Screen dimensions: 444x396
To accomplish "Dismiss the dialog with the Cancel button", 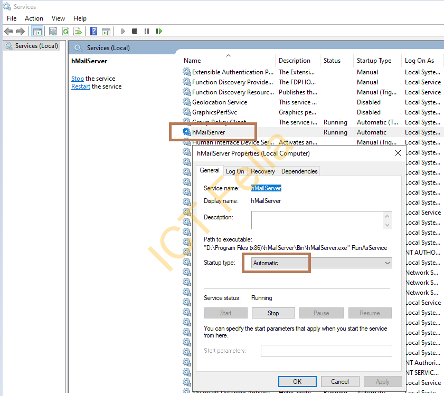I will pyautogui.click(x=340, y=382).
